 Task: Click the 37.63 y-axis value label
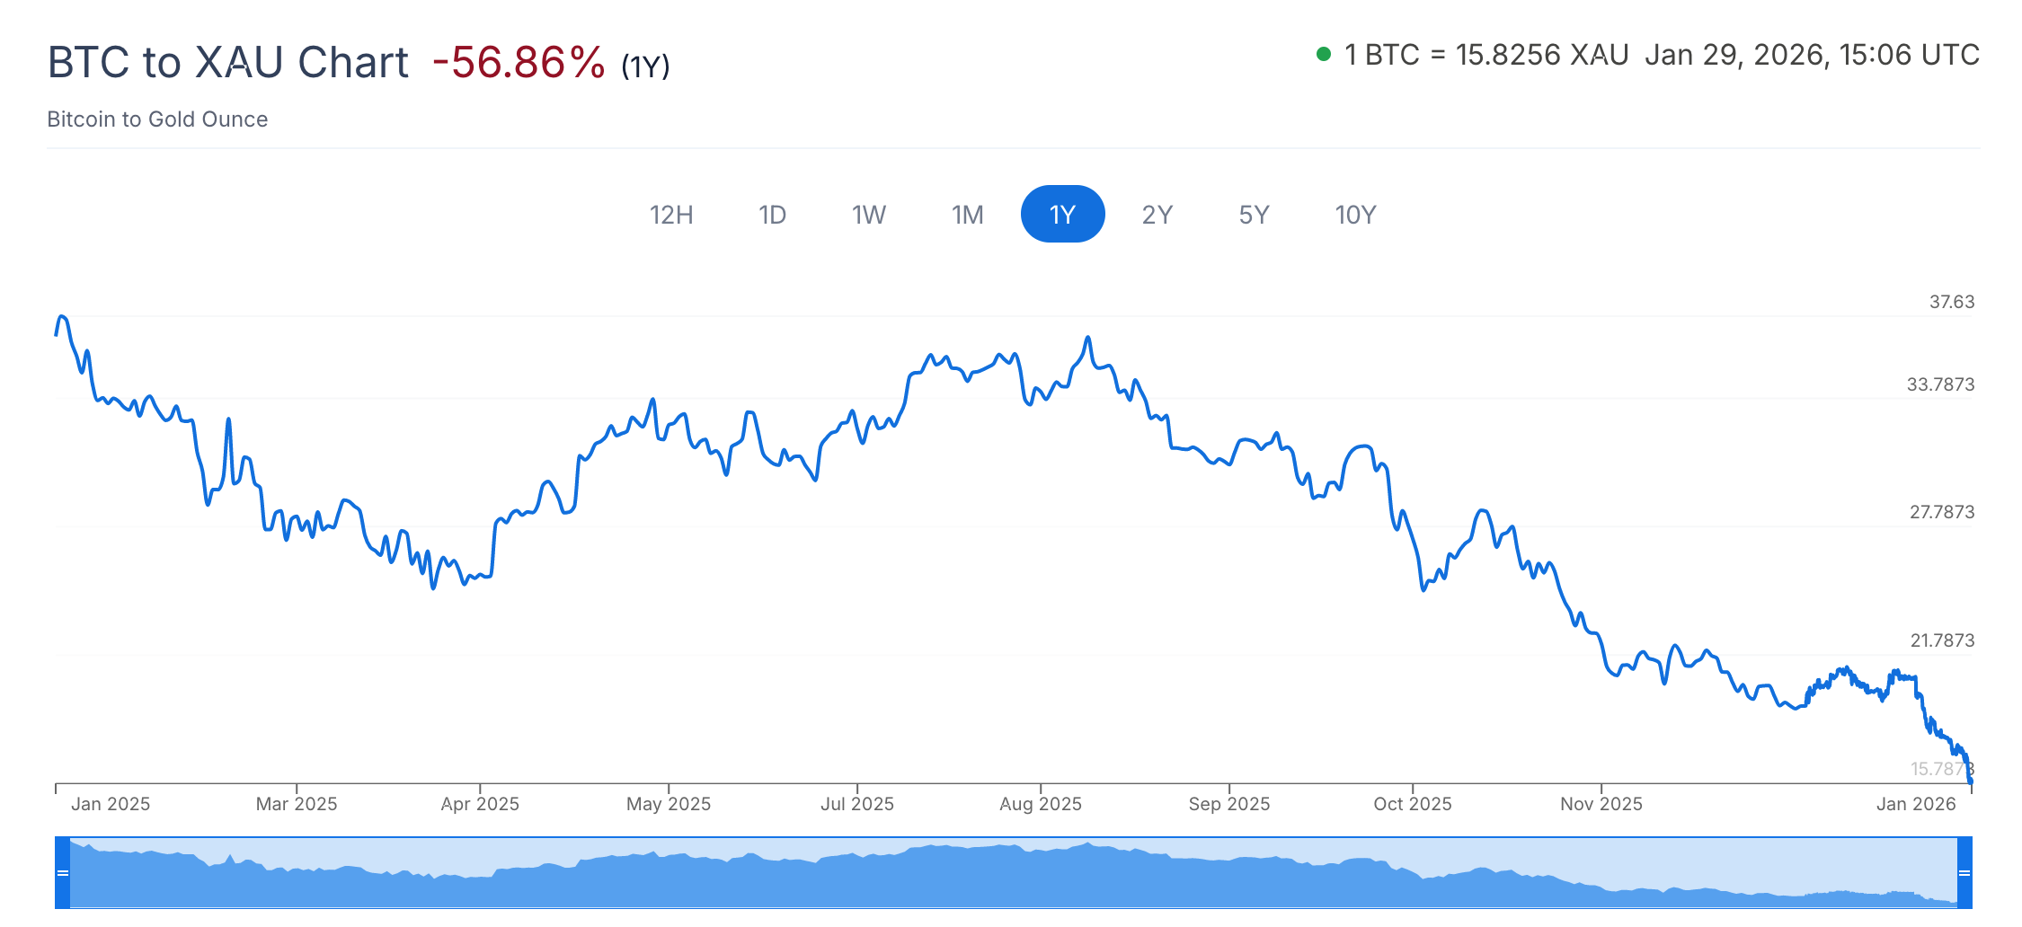[1952, 302]
